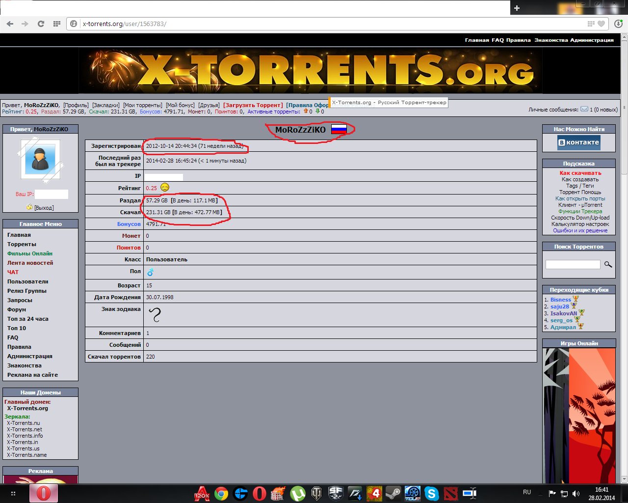Open user IsakovAN profile link
The width and height of the screenshot is (628, 503).
coord(564,313)
